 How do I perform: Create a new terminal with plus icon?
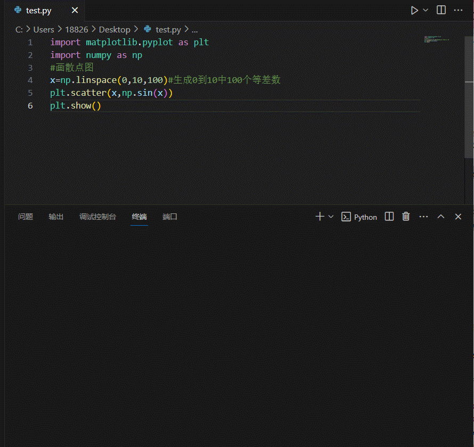point(320,217)
